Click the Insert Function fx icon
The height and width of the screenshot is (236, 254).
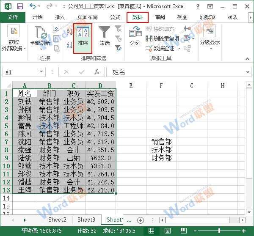click(97, 72)
